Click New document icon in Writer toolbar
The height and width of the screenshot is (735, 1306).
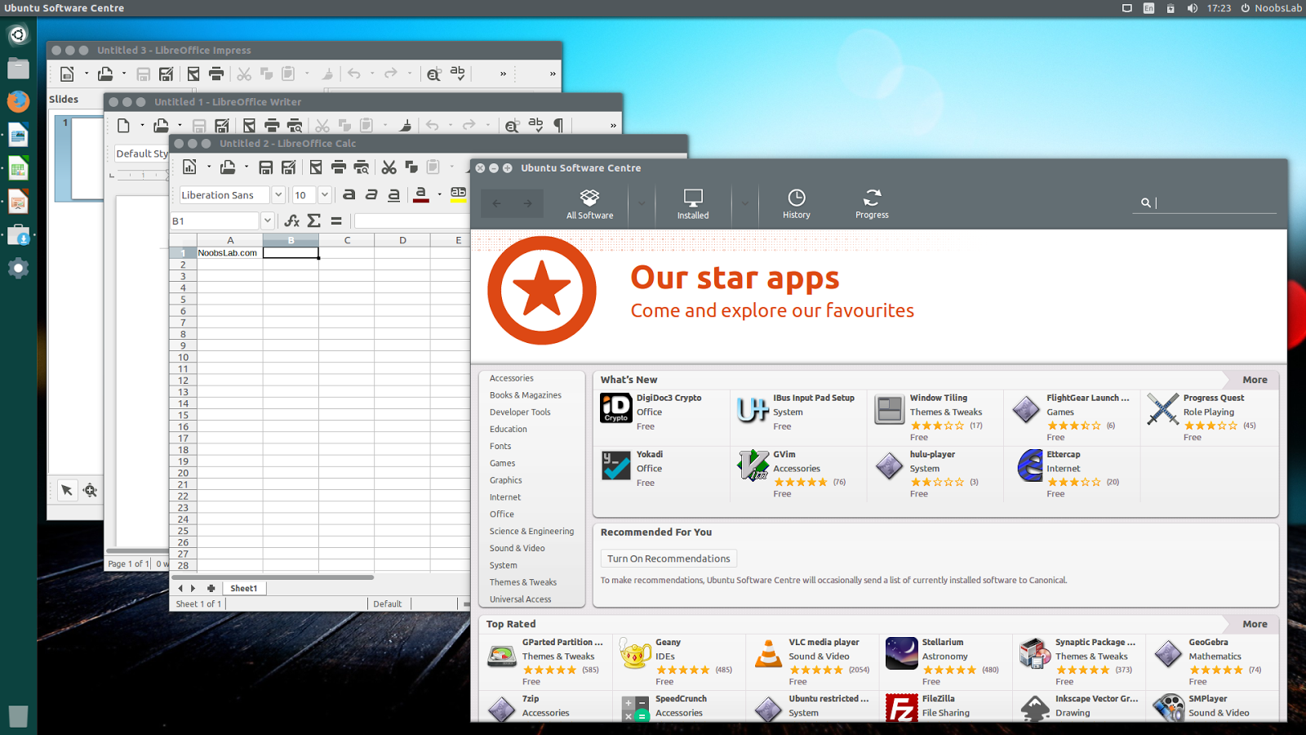coord(123,125)
